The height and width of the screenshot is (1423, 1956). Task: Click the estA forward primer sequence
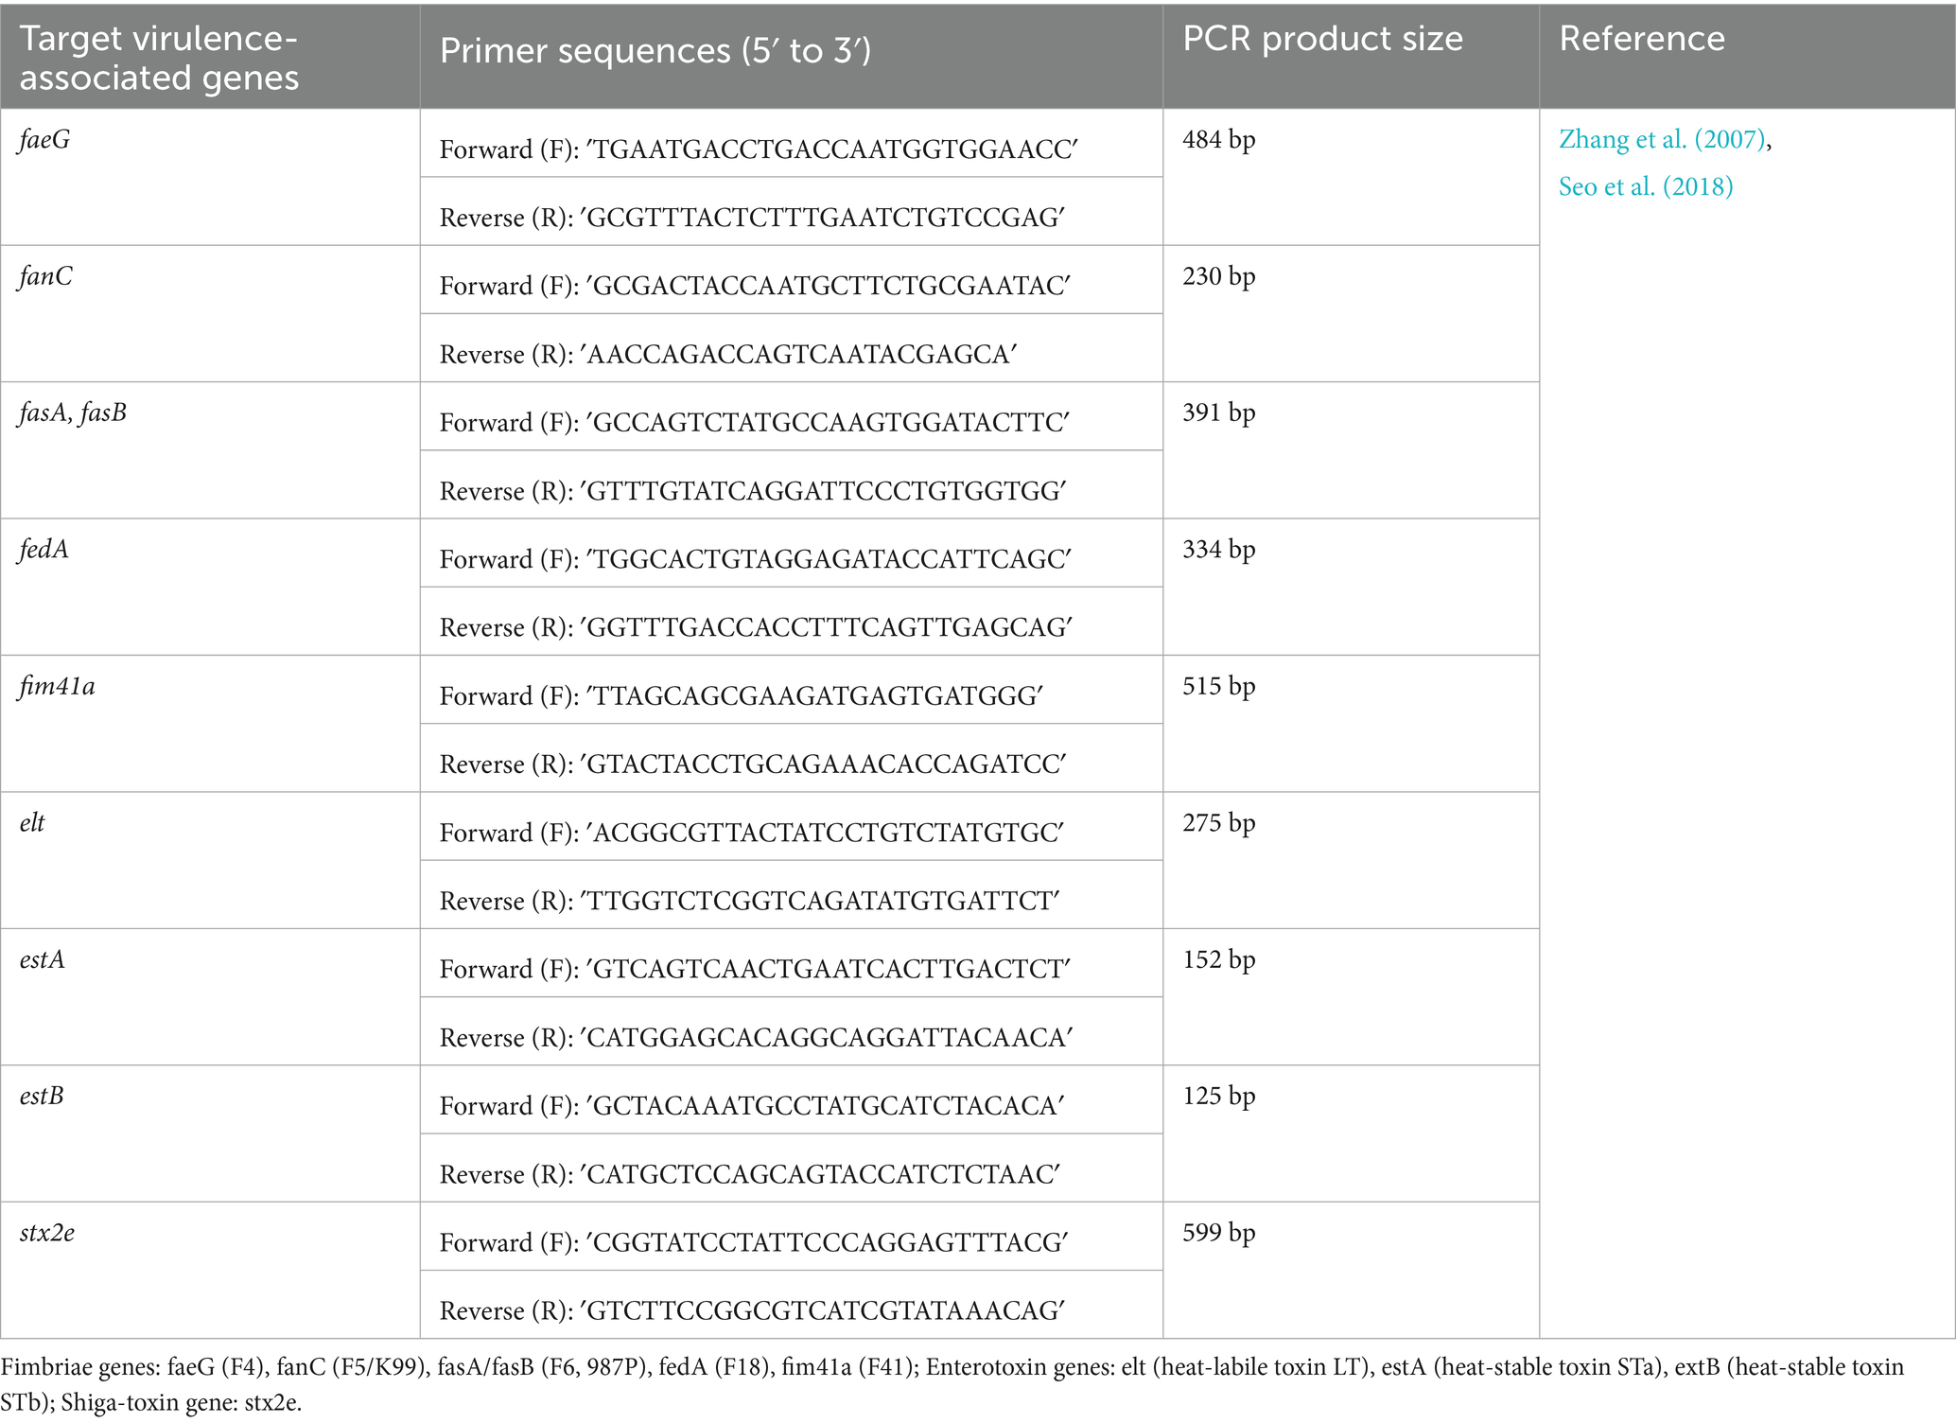click(x=755, y=969)
